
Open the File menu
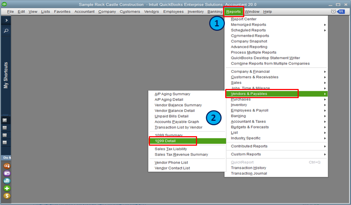point(10,12)
